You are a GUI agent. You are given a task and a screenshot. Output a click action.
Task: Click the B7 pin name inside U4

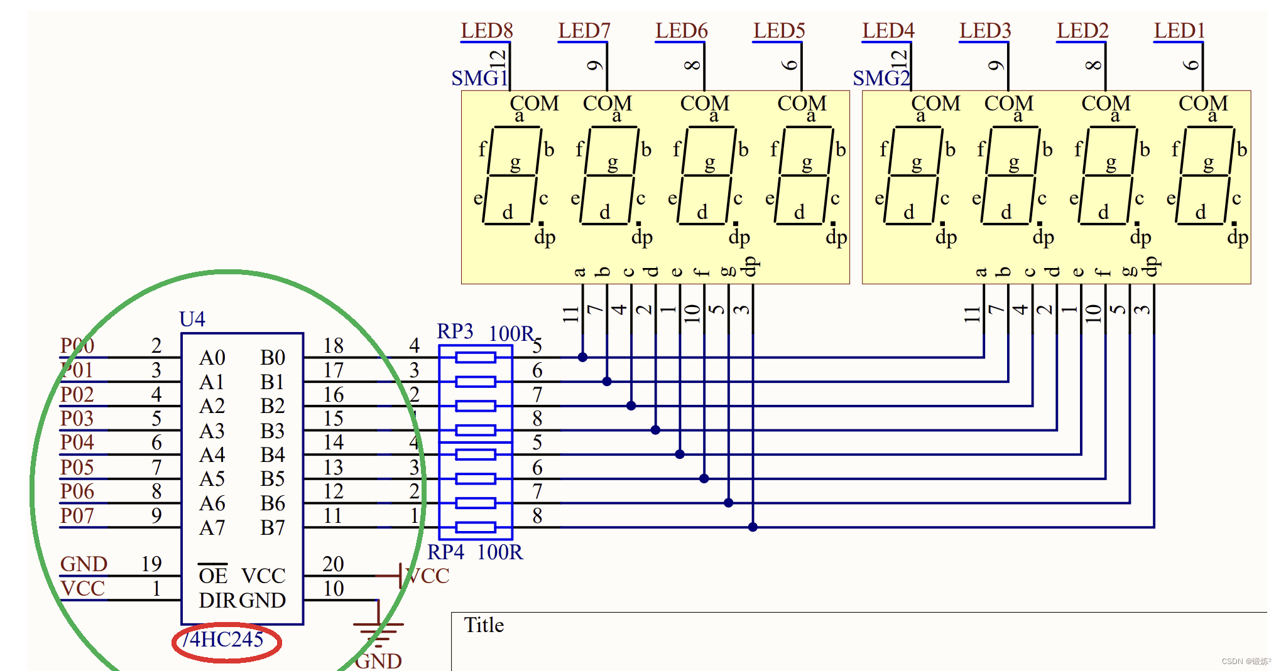(273, 528)
